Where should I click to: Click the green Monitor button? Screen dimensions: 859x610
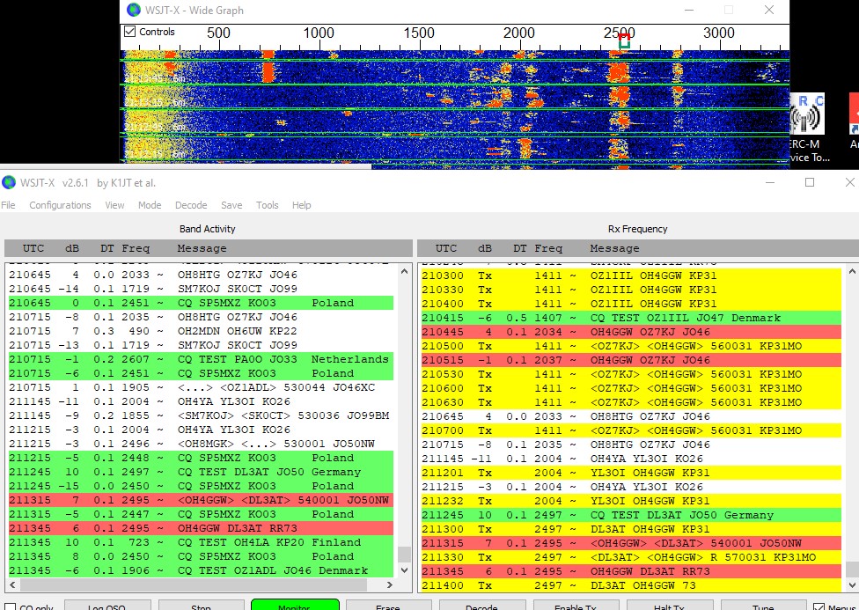(x=295, y=605)
